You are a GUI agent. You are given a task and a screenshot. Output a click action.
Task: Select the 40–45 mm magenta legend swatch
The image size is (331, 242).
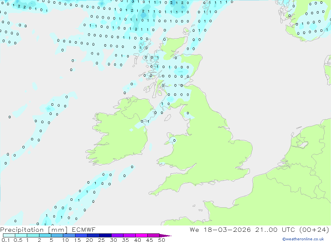pos(141,235)
